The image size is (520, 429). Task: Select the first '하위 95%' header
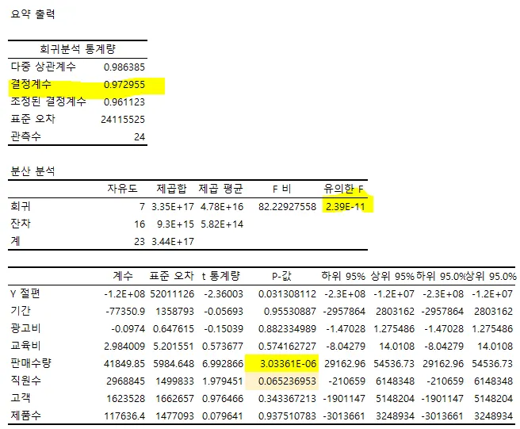pyautogui.click(x=343, y=276)
